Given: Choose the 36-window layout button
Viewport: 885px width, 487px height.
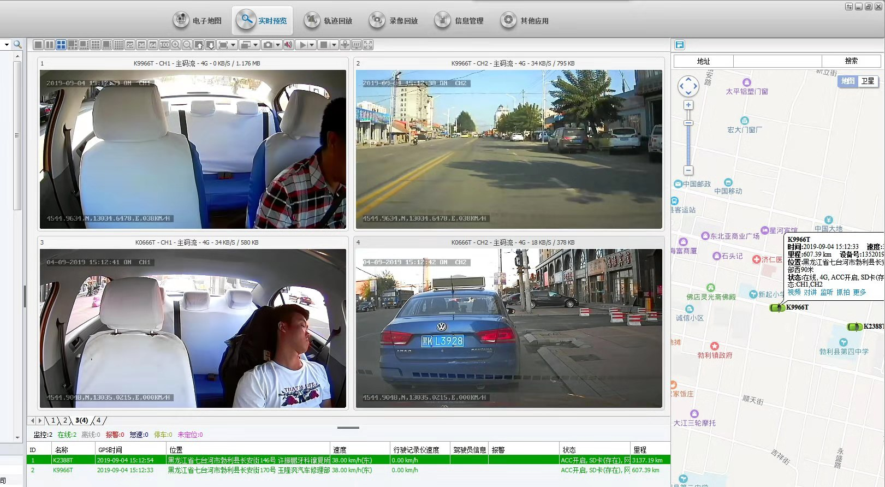Looking at the screenshot, I should [x=141, y=45].
